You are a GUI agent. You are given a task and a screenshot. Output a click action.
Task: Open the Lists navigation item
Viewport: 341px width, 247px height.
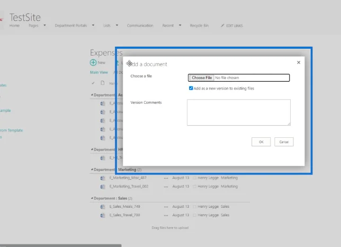click(x=107, y=25)
